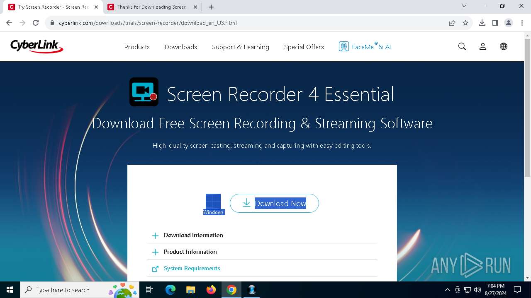Open the Products menu
This screenshot has height=298, width=531.
137,47
